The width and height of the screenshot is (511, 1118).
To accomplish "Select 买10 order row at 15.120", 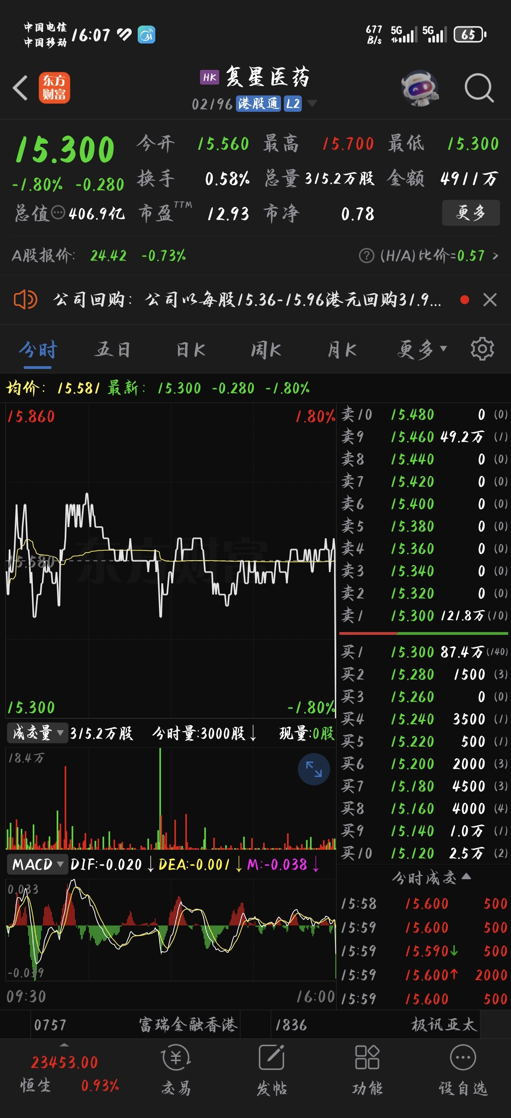I will tap(424, 853).
